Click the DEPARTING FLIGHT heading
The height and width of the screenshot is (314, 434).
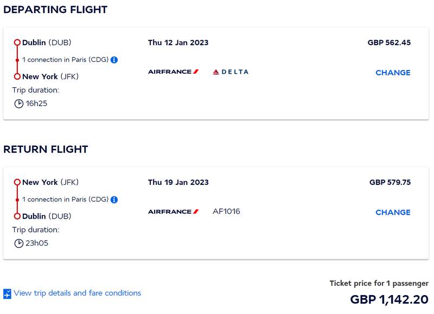(x=55, y=10)
